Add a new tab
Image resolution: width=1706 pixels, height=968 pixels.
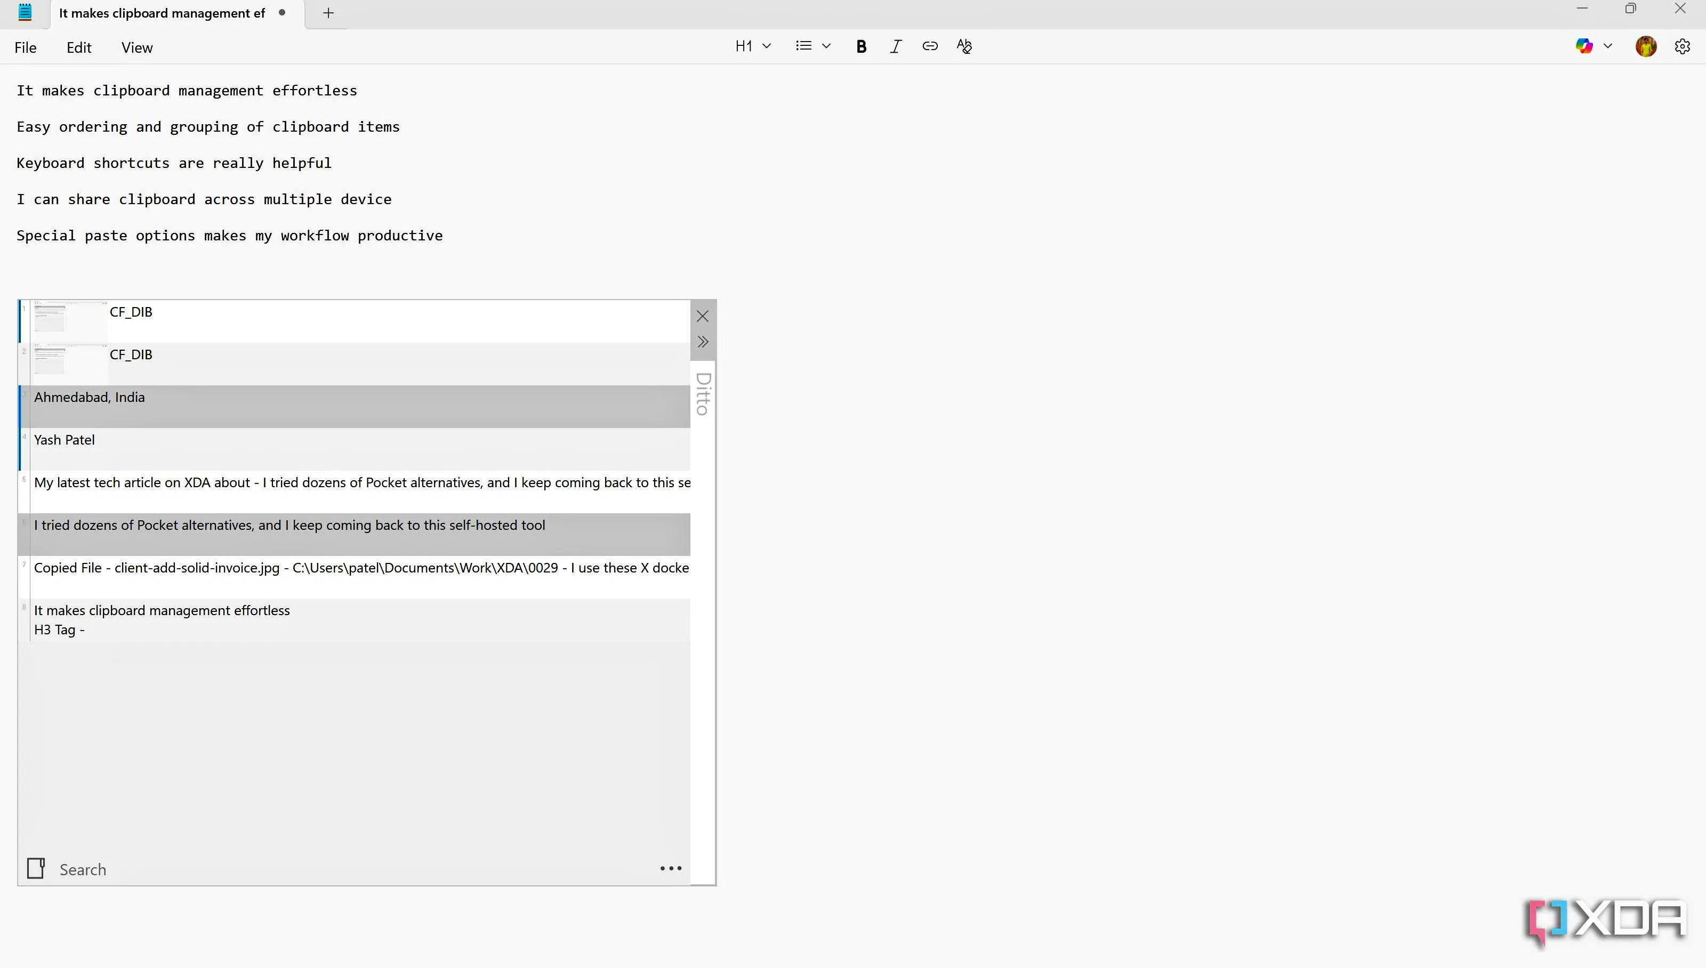point(328,13)
